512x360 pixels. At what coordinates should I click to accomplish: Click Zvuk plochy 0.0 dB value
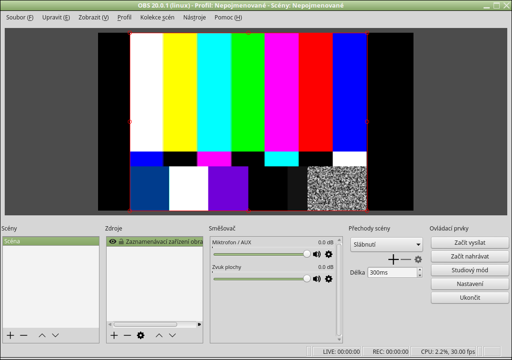[326, 267]
